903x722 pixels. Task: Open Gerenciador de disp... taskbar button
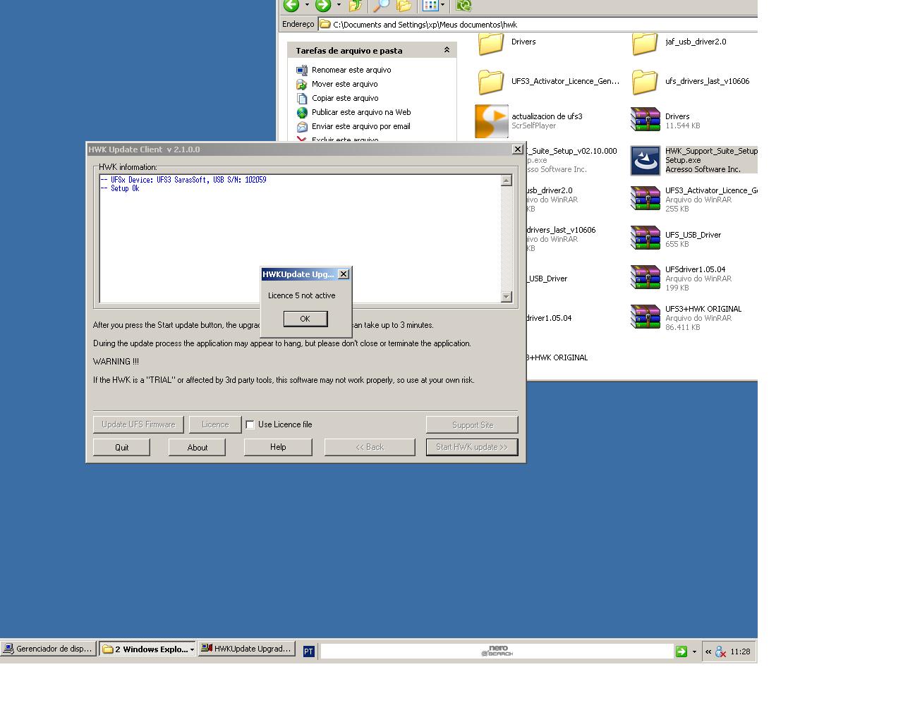click(x=48, y=649)
